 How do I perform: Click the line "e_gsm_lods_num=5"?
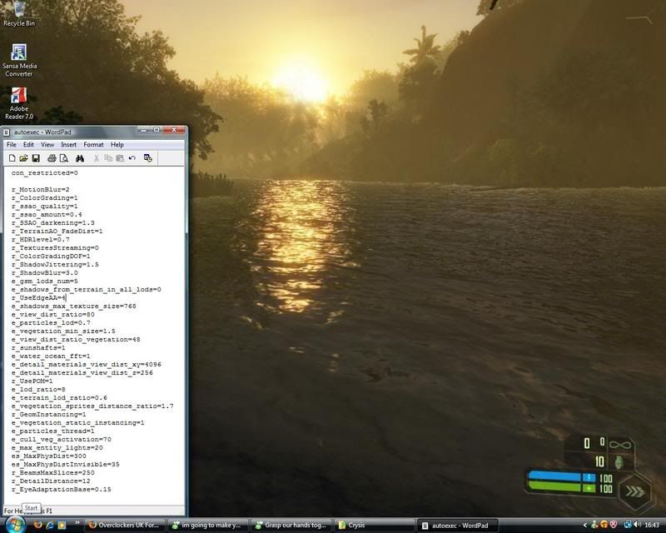(45, 281)
